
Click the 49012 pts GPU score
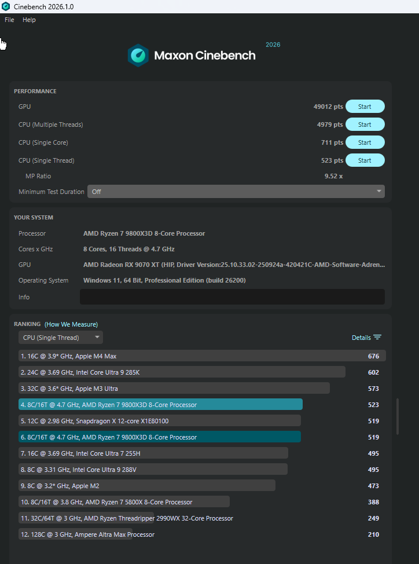point(328,107)
